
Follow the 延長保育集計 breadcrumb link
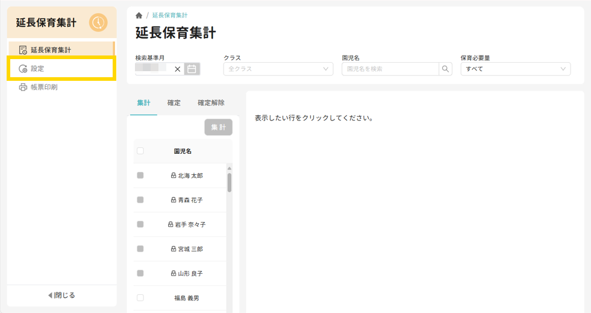(x=170, y=16)
